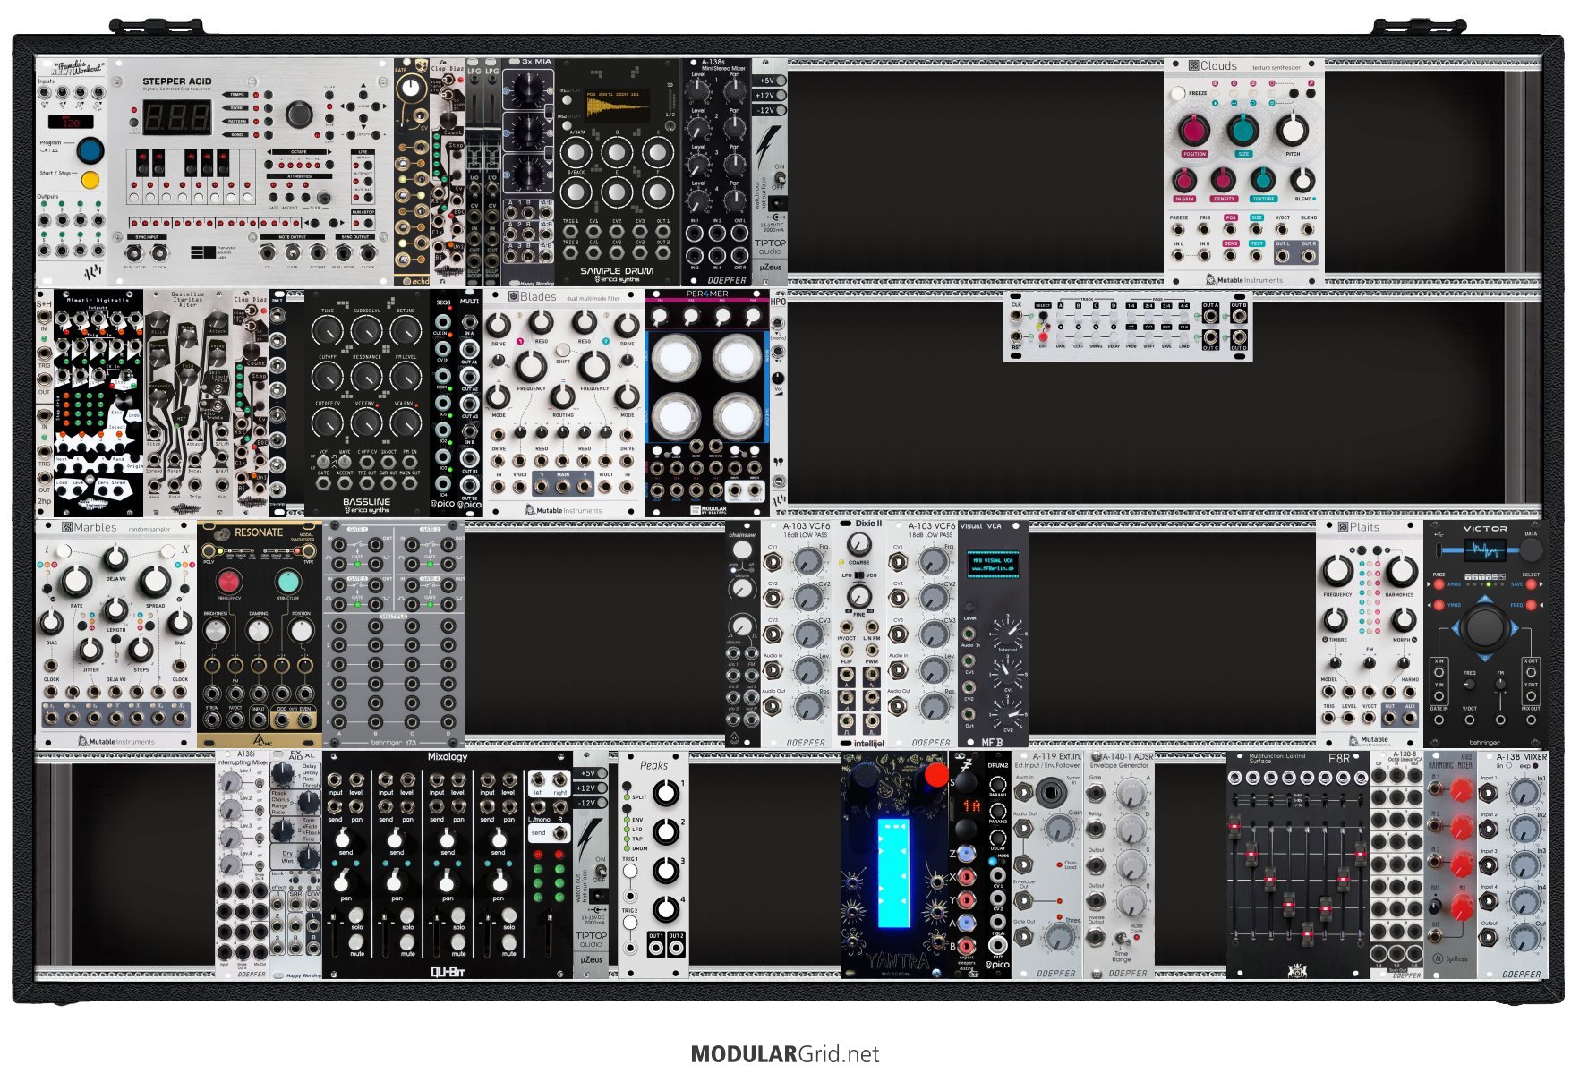Click the channel 1 Level knob on A-138s mixer
The image size is (1571, 1073).
pos(699,90)
